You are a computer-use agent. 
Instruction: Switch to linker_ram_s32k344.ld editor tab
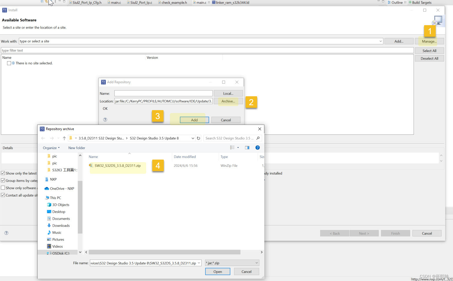pyautogui.click(x=231, y=2)
